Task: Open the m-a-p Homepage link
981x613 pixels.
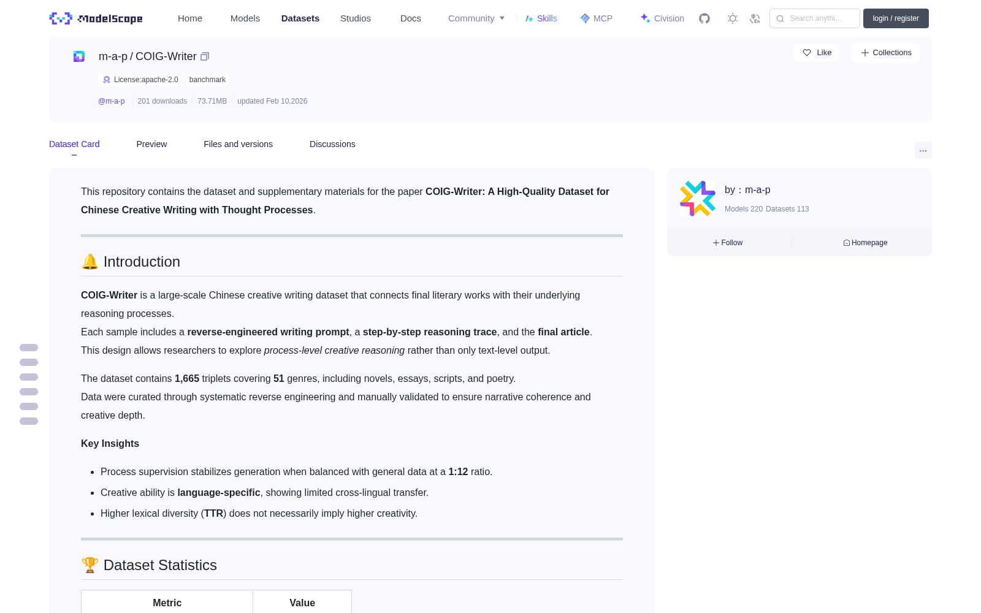Action: (865, 243)
